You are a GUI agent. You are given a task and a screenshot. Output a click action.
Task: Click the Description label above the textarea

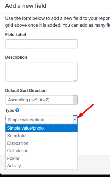[16, 57]
